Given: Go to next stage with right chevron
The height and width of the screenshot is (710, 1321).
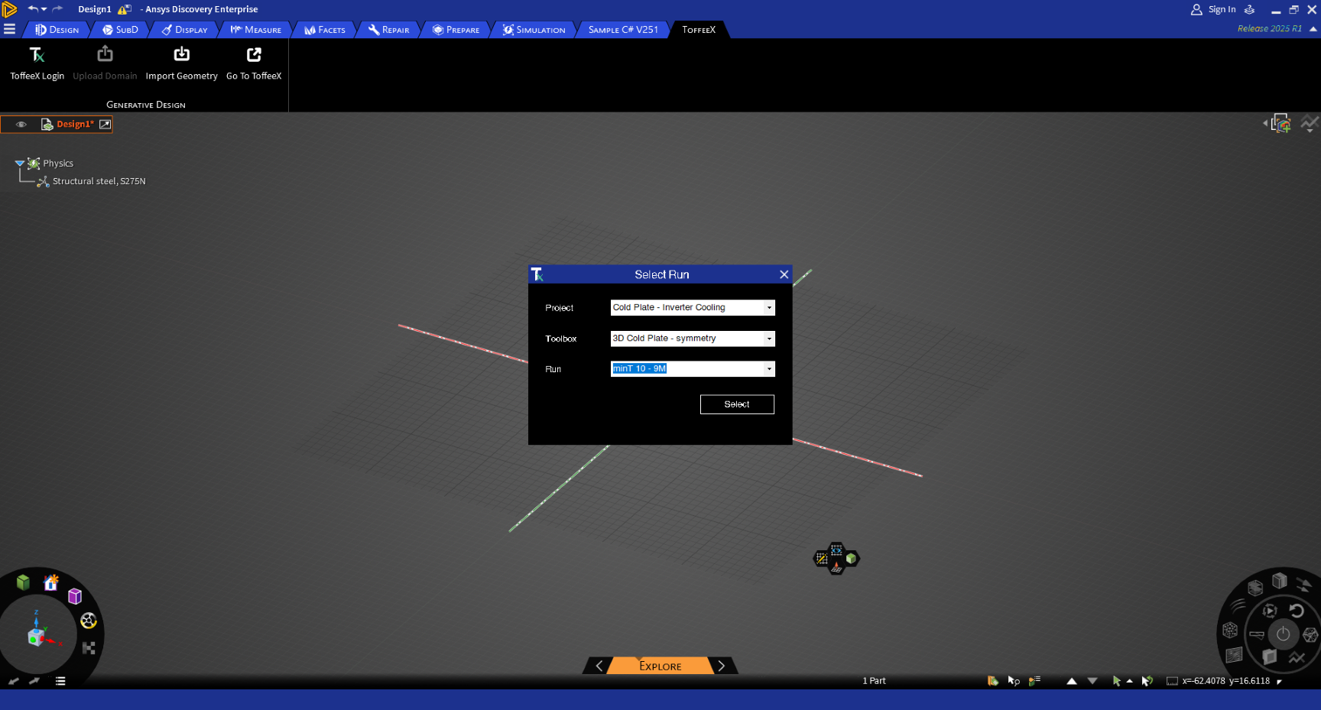Looking at the screenshot, I should click(721, 666).
